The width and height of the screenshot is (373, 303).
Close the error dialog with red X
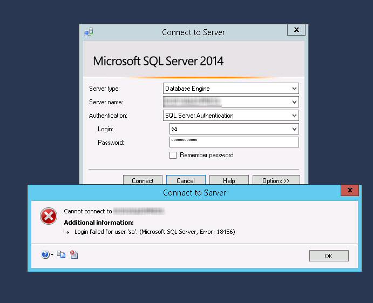pyautogui.click(x=350, y=190)
